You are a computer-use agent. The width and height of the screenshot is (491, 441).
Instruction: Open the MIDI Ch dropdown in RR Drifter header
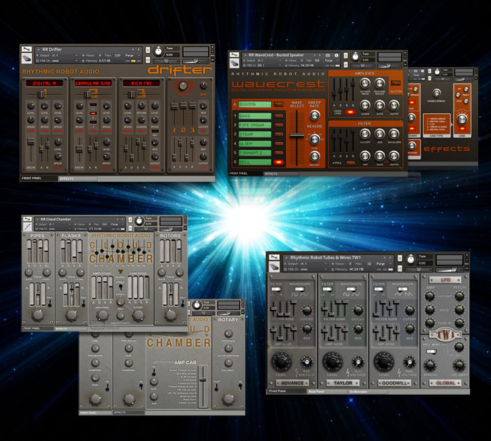click(x=57, y=61)
